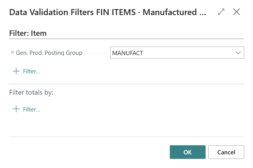The width and height of the screenshot is (253, 168).
Task: Click the Filter: Item heading
Action: click(x=27, y=33)
